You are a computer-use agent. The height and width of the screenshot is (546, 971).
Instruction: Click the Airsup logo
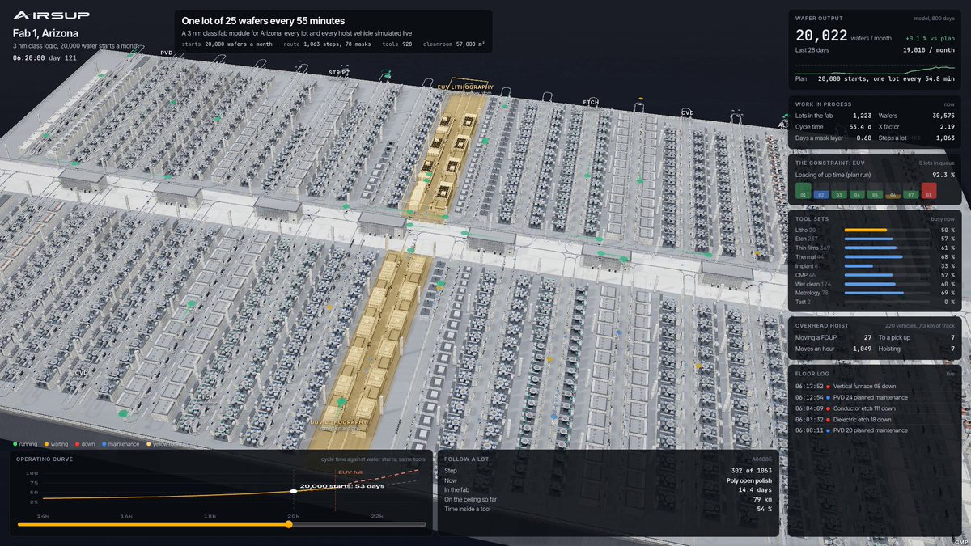[x=52, y=15]
